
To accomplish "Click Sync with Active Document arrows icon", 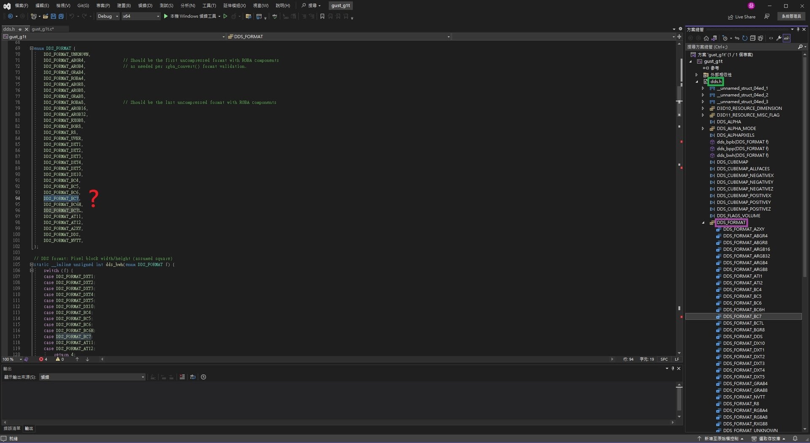I will 737,38.
